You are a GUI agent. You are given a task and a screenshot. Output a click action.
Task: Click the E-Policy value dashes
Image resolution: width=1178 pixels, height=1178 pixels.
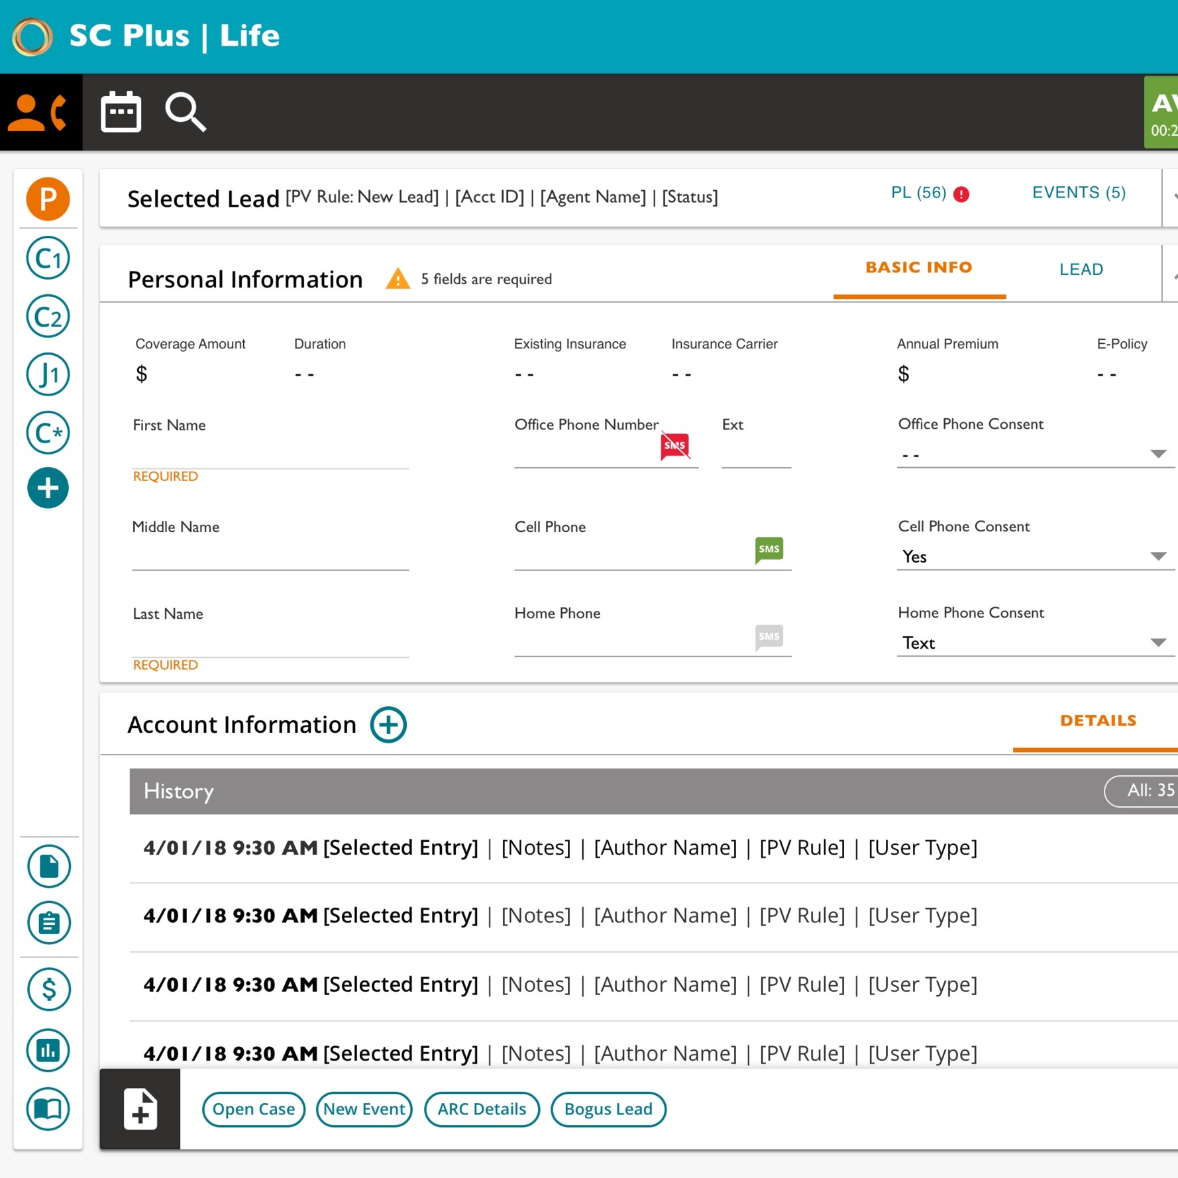(x=1106, y=375)
